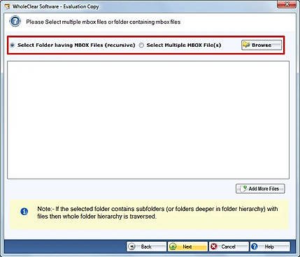Click the Browse button
Screen dimensions: 300x257
click(x=262, y=45)
